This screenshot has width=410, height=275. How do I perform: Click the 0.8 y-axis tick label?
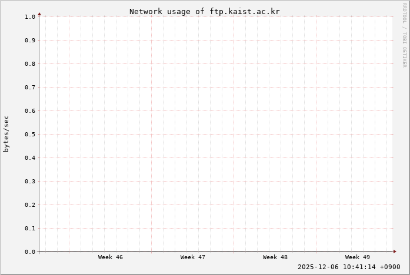pyautogui.click(x=30, y=64)
